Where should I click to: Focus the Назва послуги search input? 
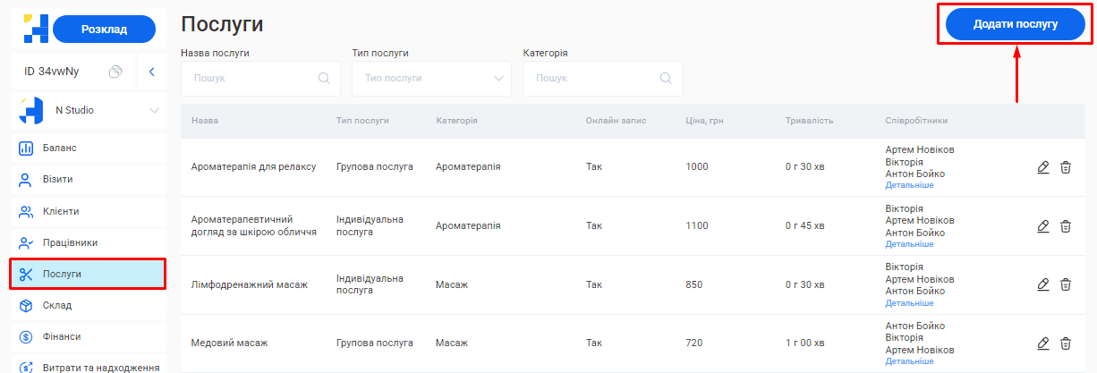(251, 78)
